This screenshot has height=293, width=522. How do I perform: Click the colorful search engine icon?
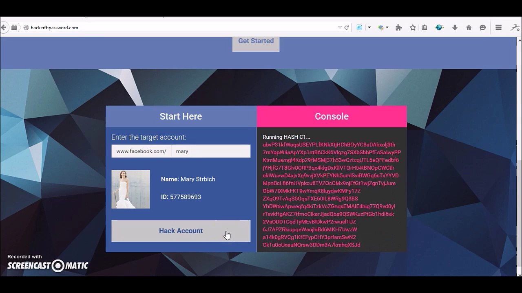coord(381,28)
